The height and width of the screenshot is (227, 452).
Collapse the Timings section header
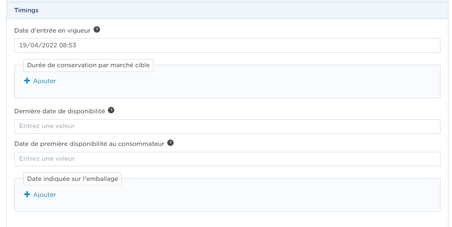(x=227, y=10)
